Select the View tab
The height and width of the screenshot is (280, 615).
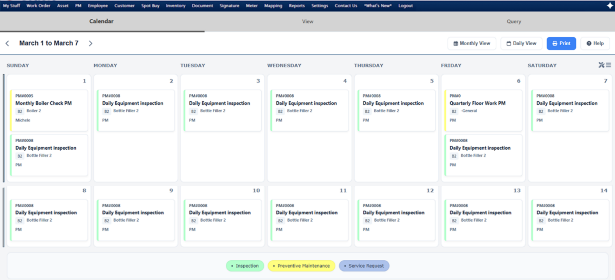coord(308,22)
